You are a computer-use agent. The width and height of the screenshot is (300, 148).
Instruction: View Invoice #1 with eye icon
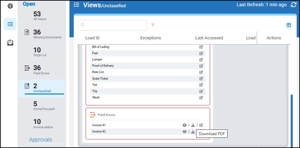click(185, 125)
